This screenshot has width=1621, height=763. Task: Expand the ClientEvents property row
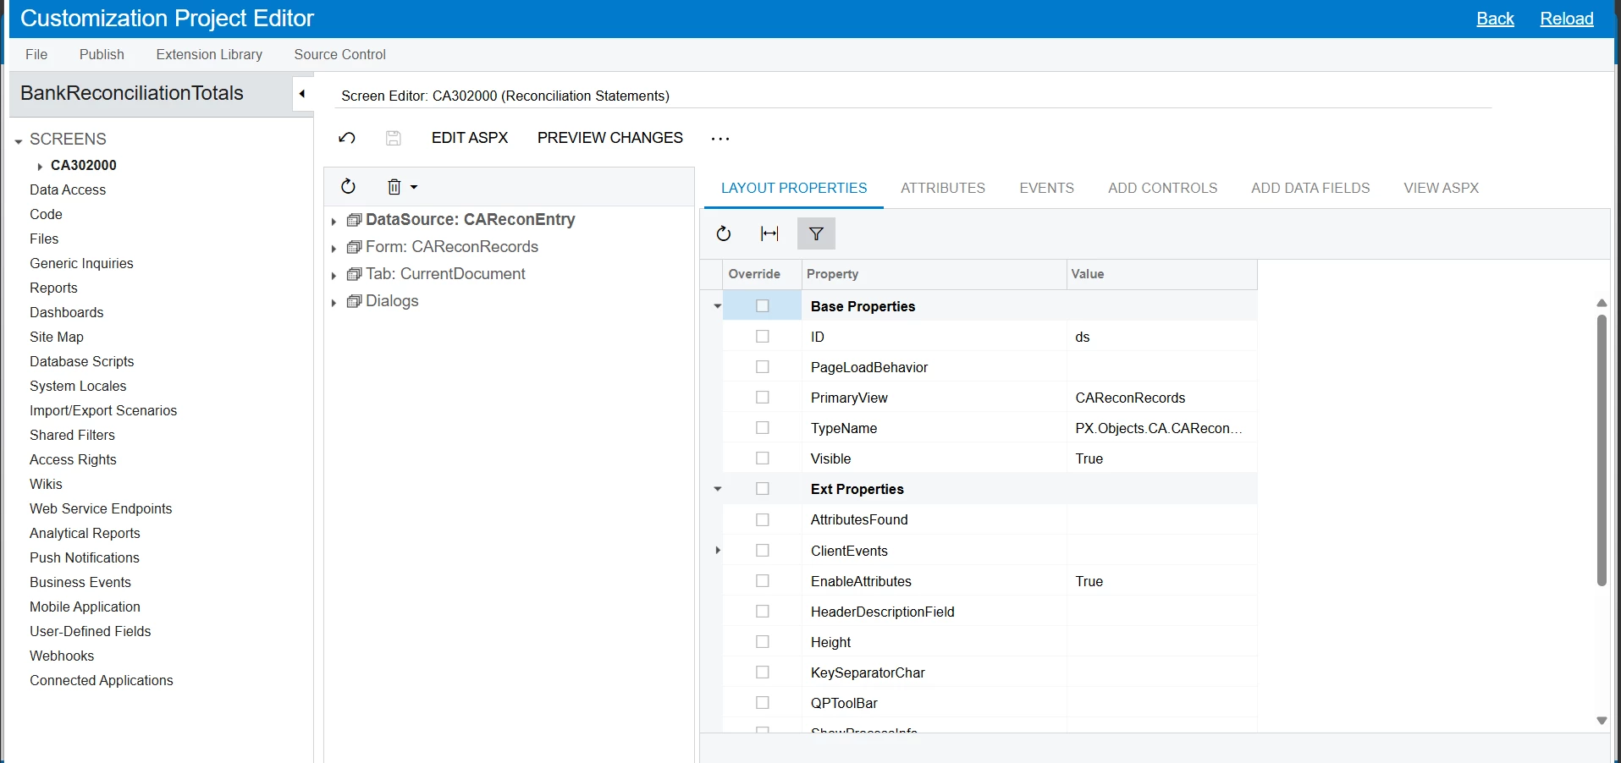tap(718, 551)
